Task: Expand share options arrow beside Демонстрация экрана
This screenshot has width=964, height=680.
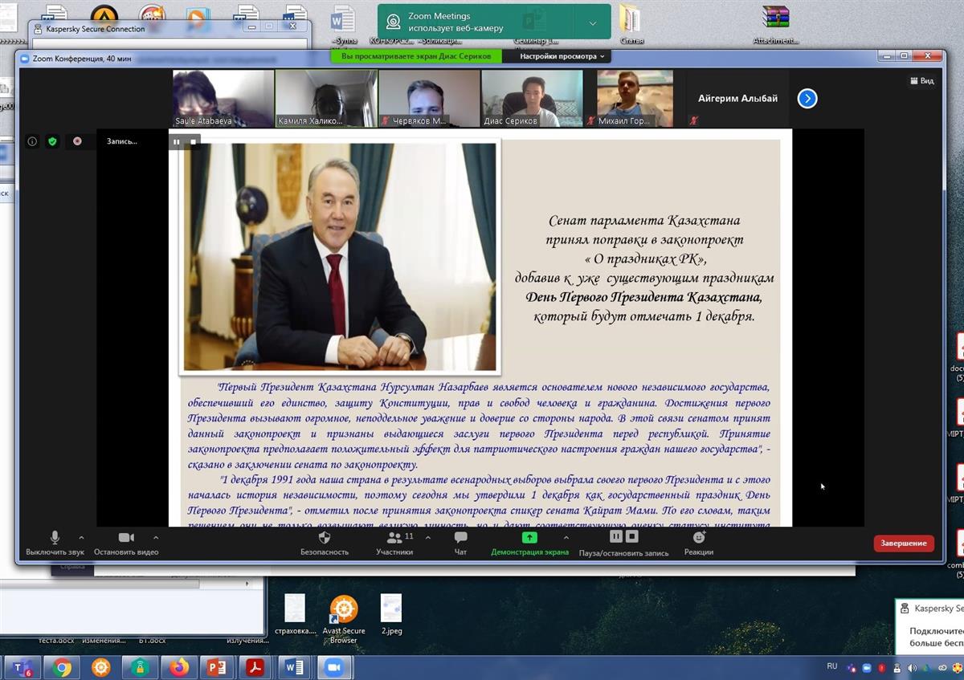Action: (566, 537)
